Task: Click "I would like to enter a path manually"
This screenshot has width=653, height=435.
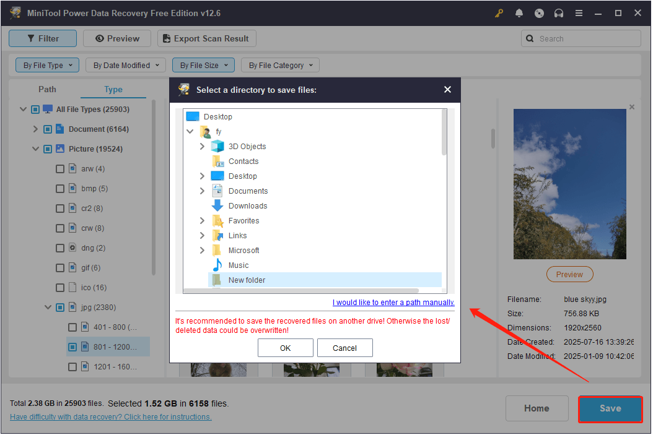Action: point(393,302)
